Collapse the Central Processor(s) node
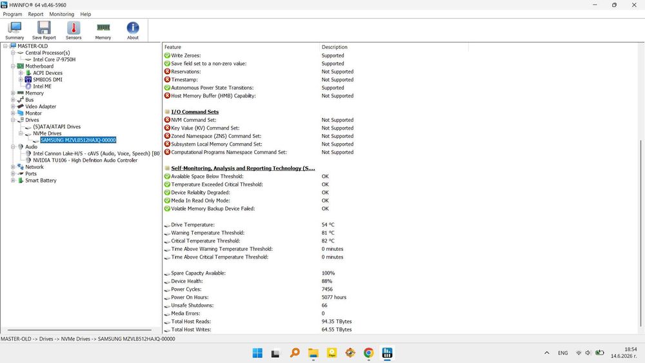 (13, 53)
